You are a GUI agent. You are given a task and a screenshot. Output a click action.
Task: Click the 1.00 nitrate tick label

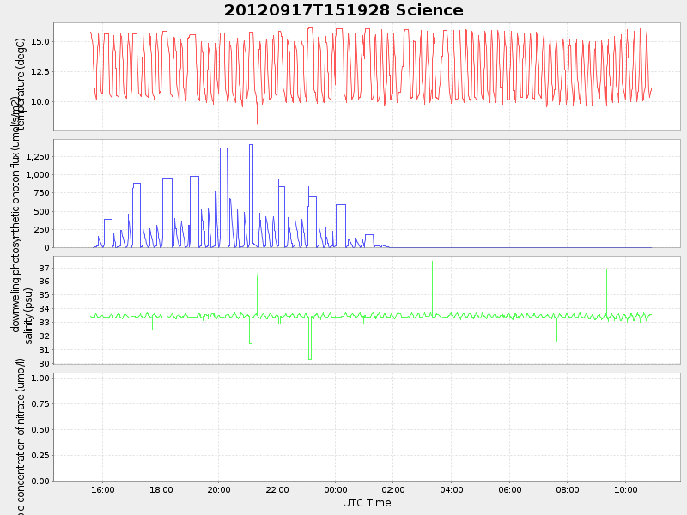40,378
